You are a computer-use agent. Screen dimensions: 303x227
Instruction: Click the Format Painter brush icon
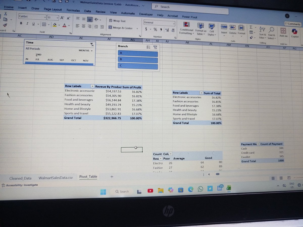pyautogui.click(x=5, y=25)
